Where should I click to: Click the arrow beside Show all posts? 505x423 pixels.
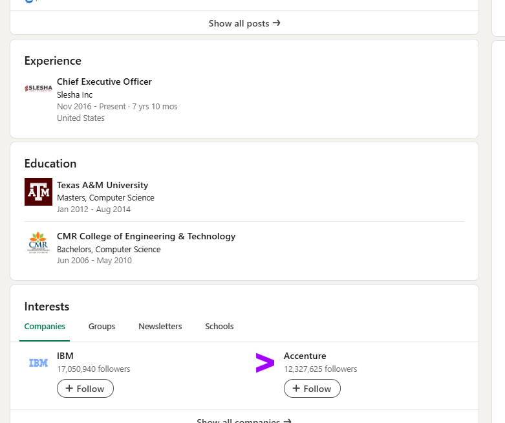tap(277, 23)
